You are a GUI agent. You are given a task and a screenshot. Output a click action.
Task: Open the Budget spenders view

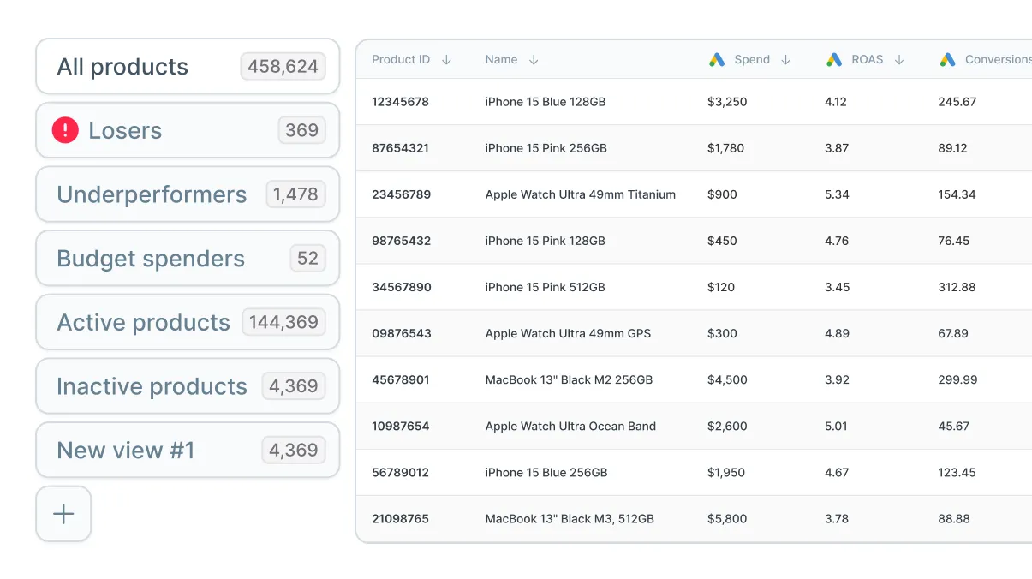188,259
